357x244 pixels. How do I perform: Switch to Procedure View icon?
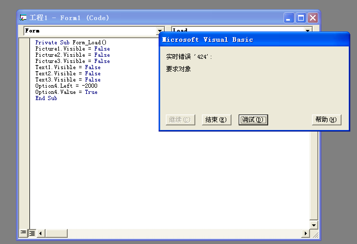coord(23,233)
